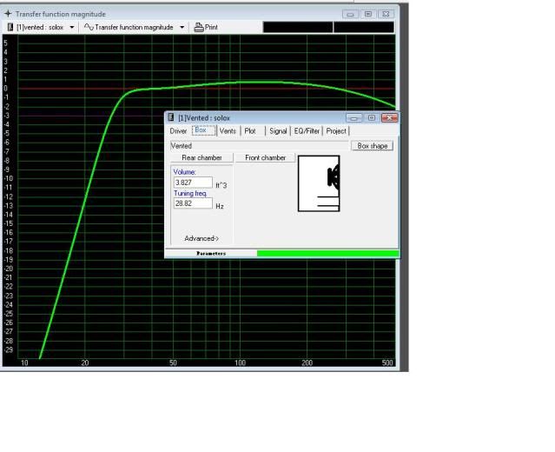Close the Transfer function magnitude window

click(x=386, y=14)
